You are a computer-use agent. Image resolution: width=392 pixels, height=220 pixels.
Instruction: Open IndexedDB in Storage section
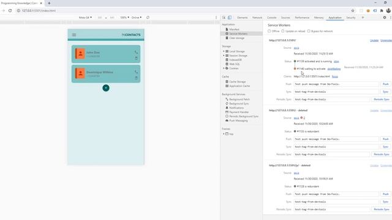click(235, 60)
